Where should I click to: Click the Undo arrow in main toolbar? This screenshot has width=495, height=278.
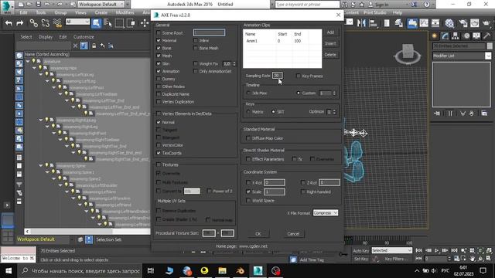[x=9, y=23]
